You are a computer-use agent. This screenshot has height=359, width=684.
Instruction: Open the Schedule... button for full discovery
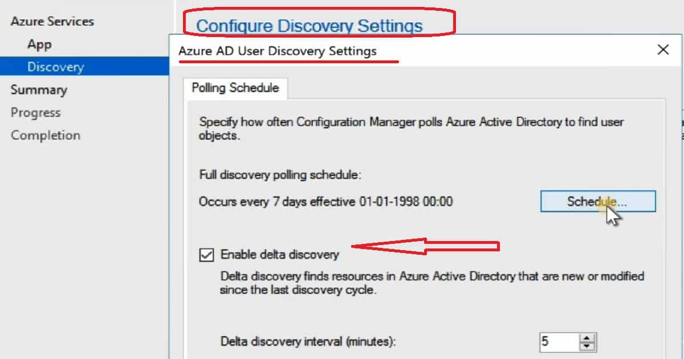[598, 201]
